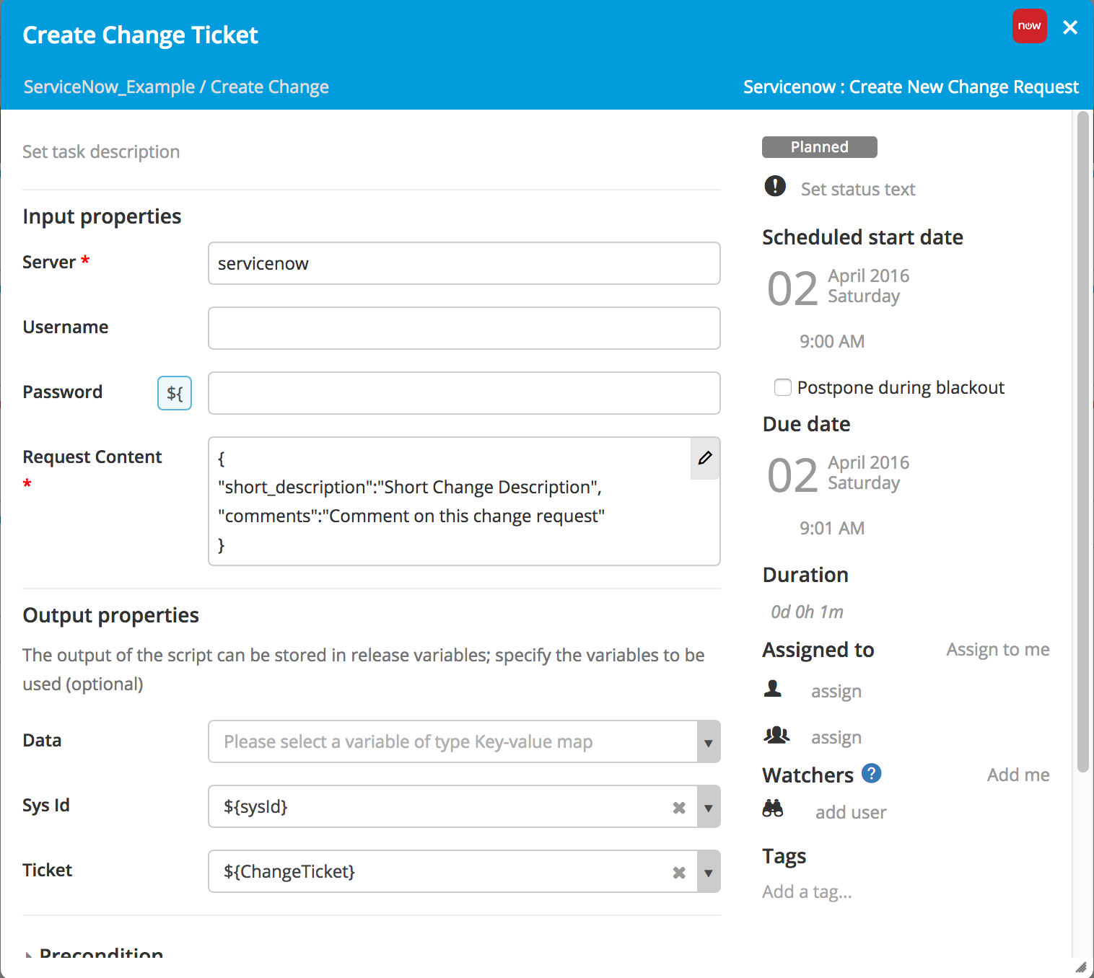Open the Sys Id dropdown arrow
The height and width of the screenshot is (978, 1094).
(709, 807)
